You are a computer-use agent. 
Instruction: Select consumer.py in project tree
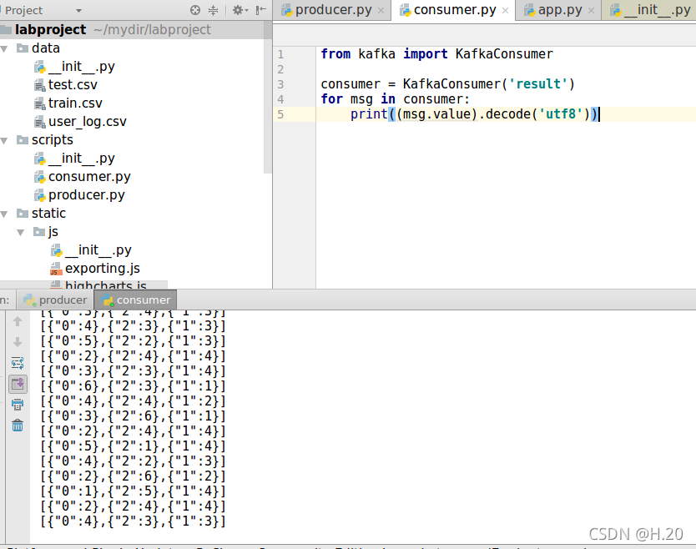(x=89, y=177)
